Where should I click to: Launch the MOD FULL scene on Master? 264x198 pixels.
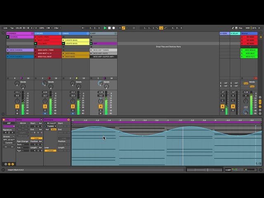242,57
